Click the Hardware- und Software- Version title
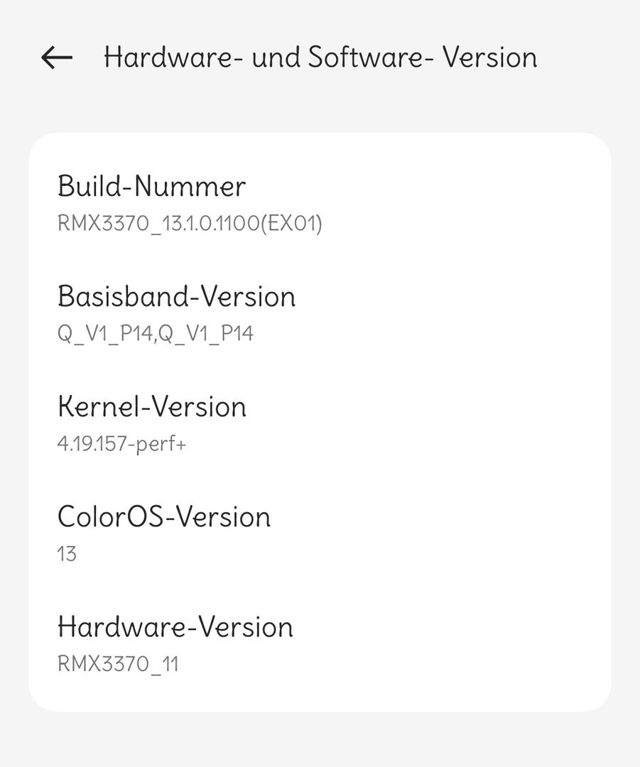This screenshot has width=640, height=767. 320,58
